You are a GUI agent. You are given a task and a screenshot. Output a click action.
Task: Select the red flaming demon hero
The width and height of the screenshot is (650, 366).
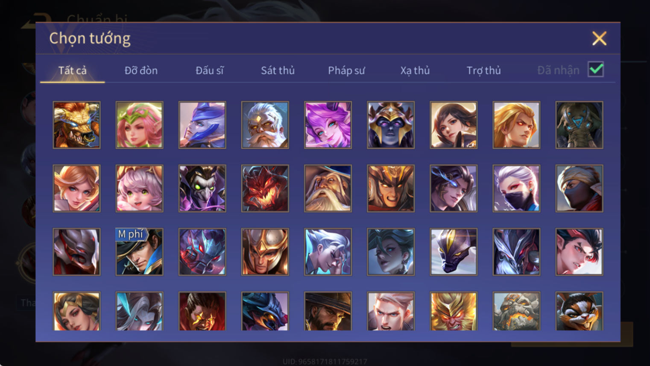click(x=265, y=188)
